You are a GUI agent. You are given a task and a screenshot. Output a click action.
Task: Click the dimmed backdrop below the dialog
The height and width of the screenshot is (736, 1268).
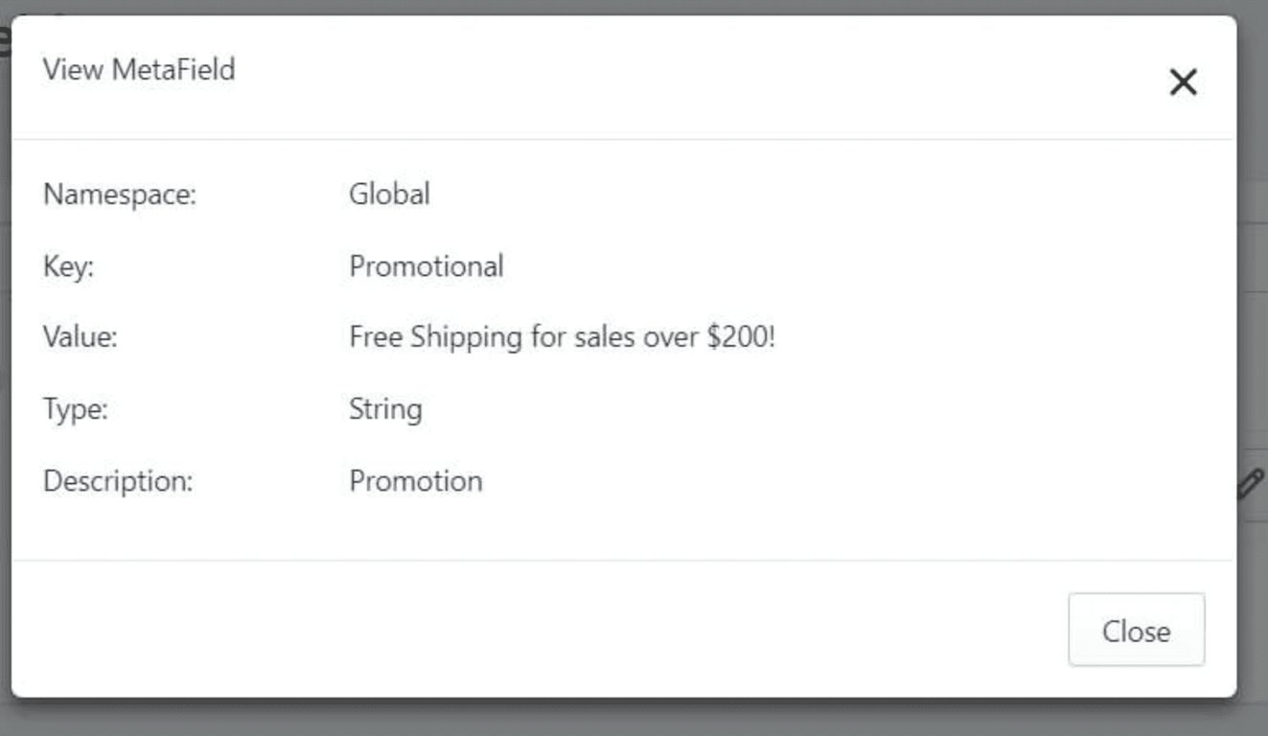click(623, 719)
